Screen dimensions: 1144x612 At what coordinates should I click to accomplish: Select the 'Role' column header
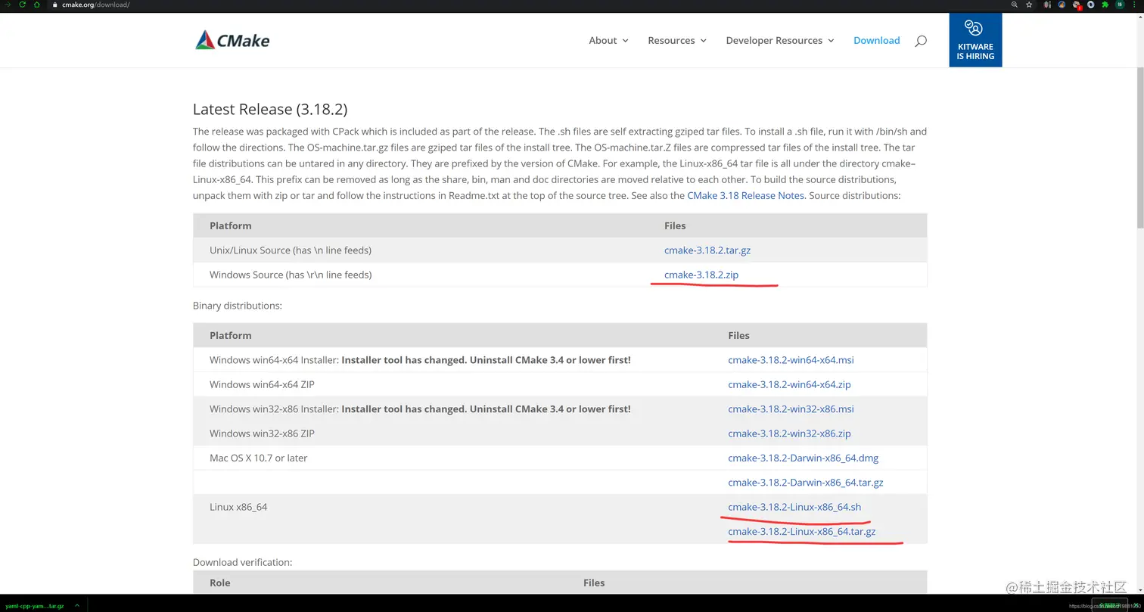[x=220, y=582]
